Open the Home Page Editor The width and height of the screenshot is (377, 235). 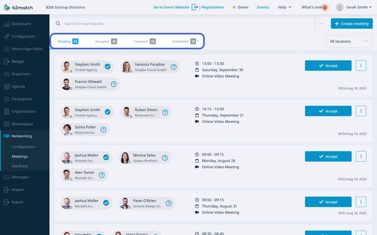(27, 49)
